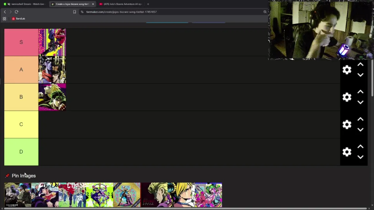Move tier D row down with arrow
Screen dimensions: 374x210
pos(360,157)
